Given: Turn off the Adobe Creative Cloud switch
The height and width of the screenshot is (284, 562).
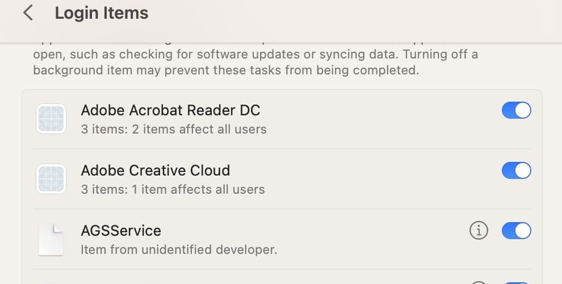Looking at the screenshot, I should (x=516, y=170).
